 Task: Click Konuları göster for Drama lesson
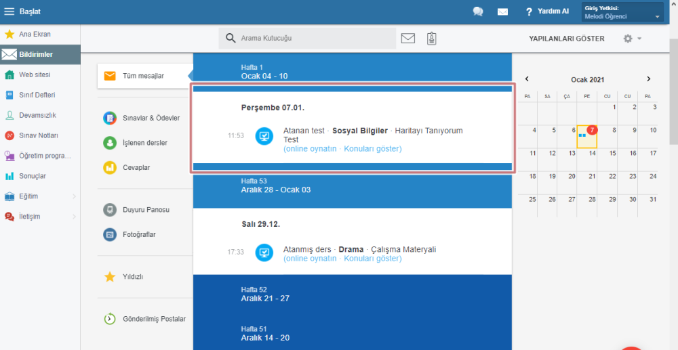[x=372, y=259]
